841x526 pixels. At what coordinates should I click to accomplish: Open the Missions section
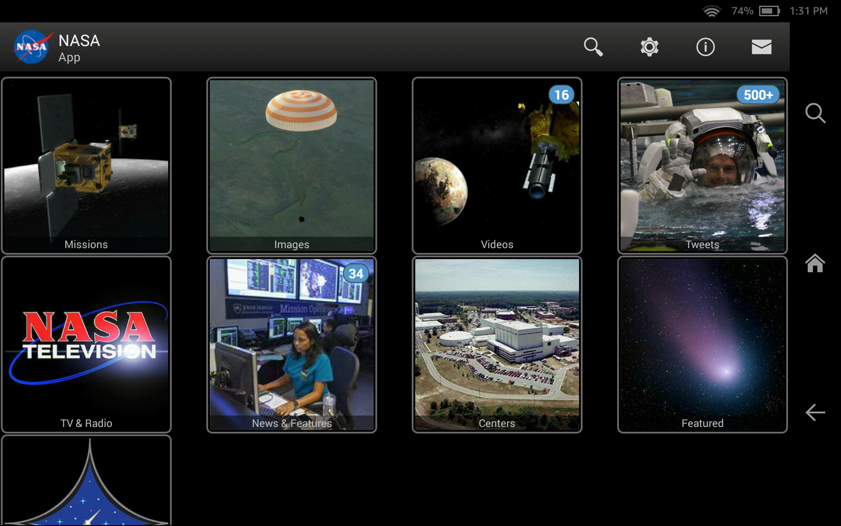click(86, 165)
